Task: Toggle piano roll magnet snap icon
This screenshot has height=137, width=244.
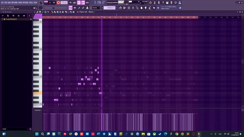Action: click(x=40, y=12)
